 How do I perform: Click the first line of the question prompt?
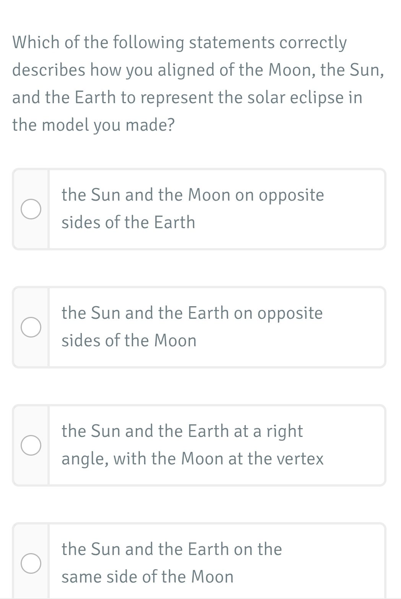click(x=180, y=42)
